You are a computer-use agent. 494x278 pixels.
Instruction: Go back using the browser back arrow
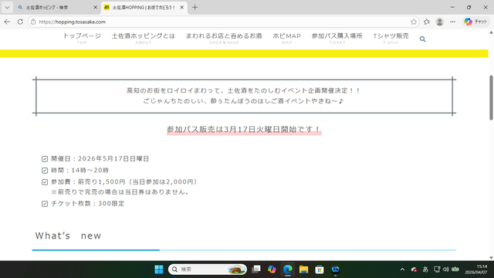click(7, 22)
